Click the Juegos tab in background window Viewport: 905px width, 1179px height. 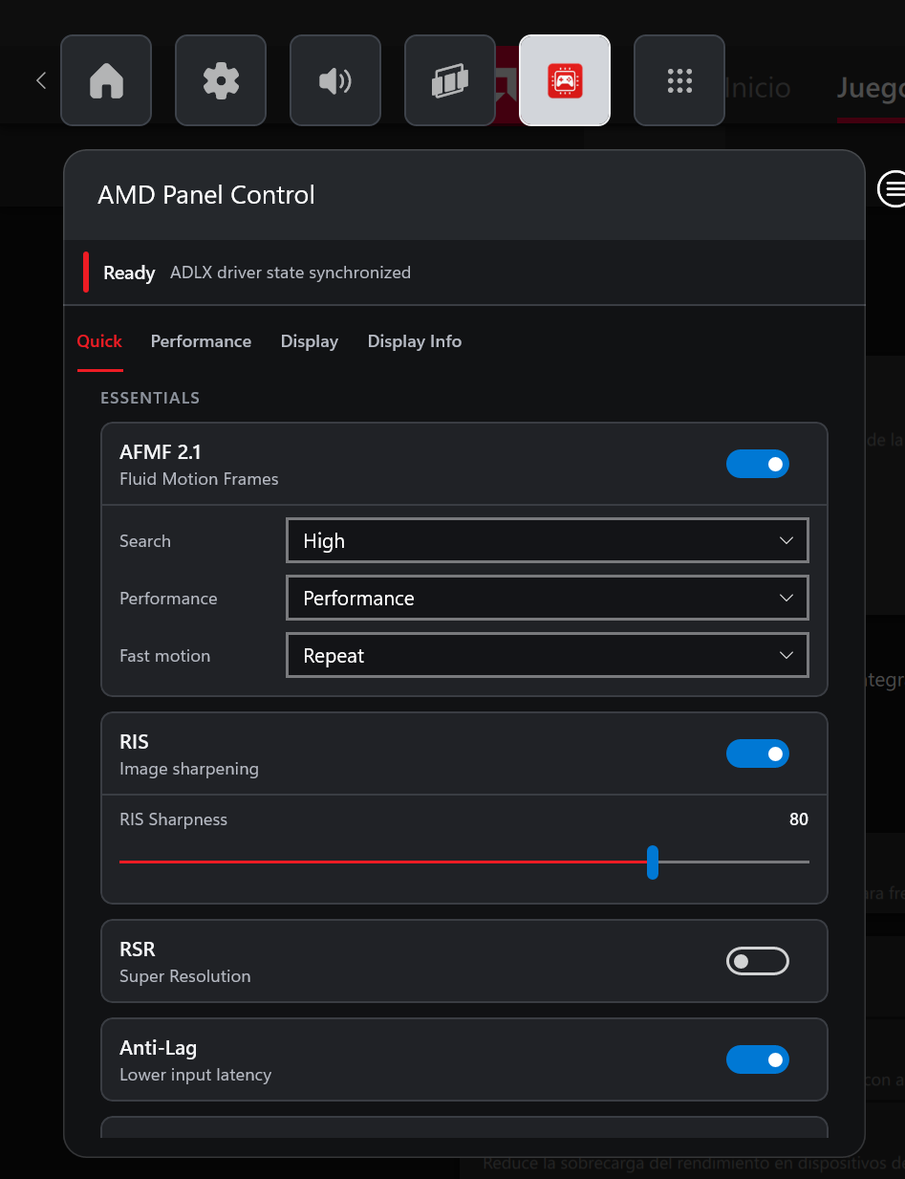[871, 88]
